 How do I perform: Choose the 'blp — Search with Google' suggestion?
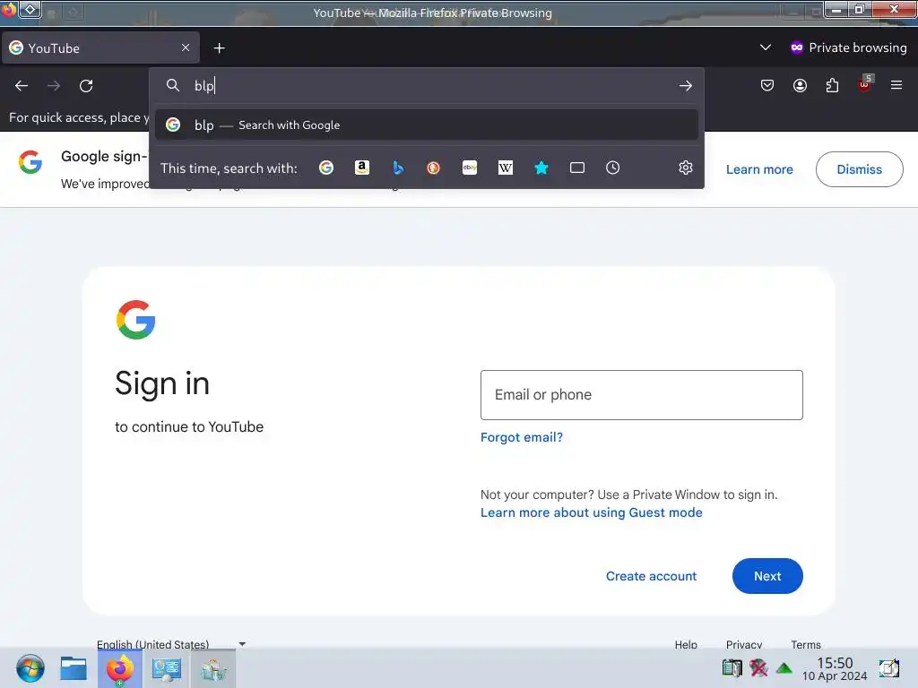(x=426, y=125)
